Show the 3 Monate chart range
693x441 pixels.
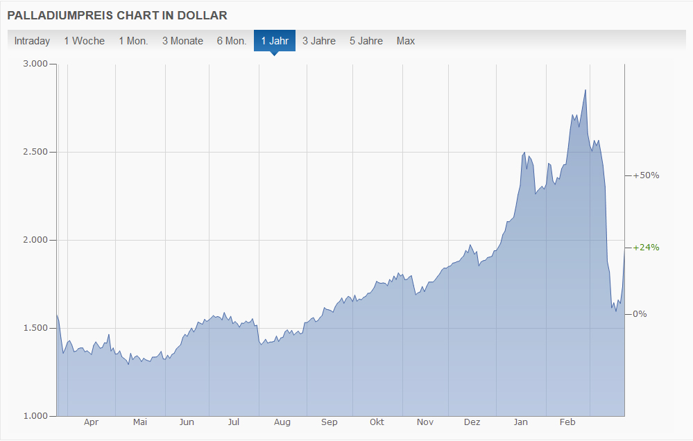[182, 41]
